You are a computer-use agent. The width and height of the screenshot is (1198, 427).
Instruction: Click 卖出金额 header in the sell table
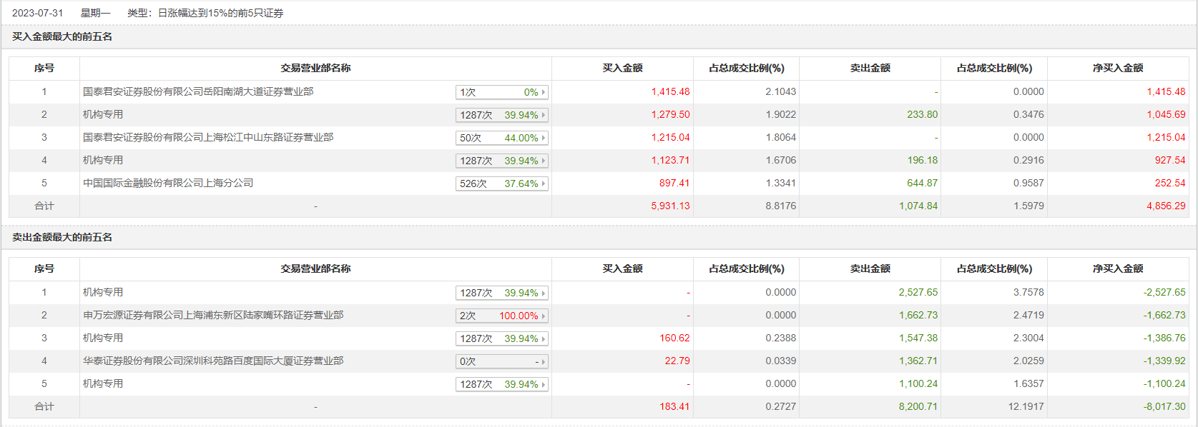(x=870, y=268)
